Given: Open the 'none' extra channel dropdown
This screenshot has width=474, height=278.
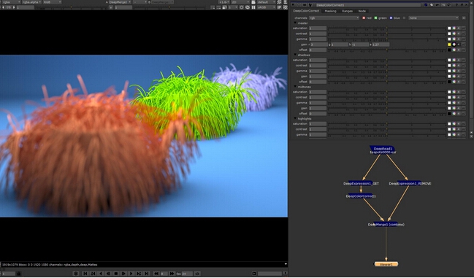Looking at the screenshot, I should click(434, 18).
